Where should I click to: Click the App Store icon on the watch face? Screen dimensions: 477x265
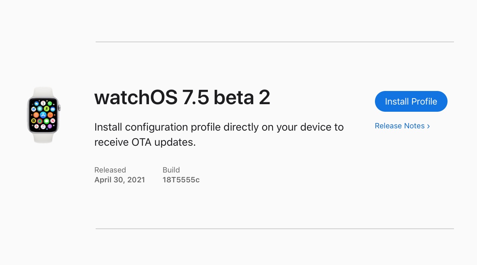43,115
